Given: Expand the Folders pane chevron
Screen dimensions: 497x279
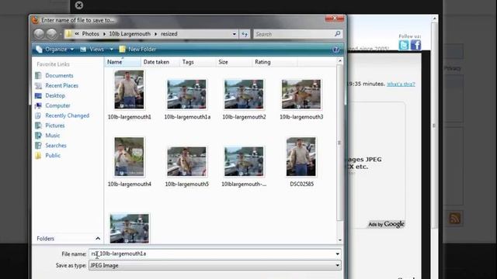Looking at the screenshot, I should pos(98,239).
